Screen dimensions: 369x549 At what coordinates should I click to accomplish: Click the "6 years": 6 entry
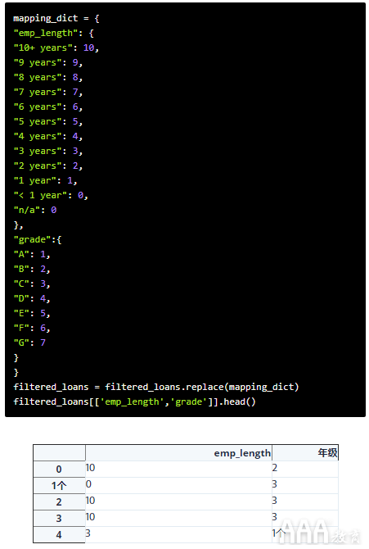[48, 107]
